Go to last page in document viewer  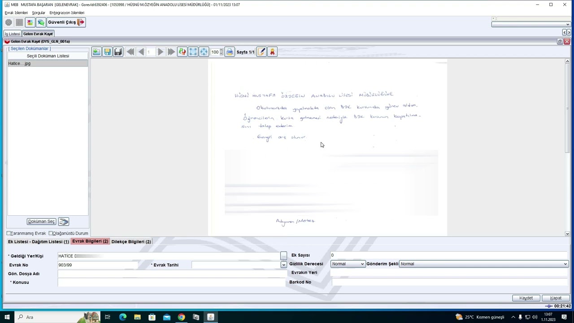(x=171, y=52)
